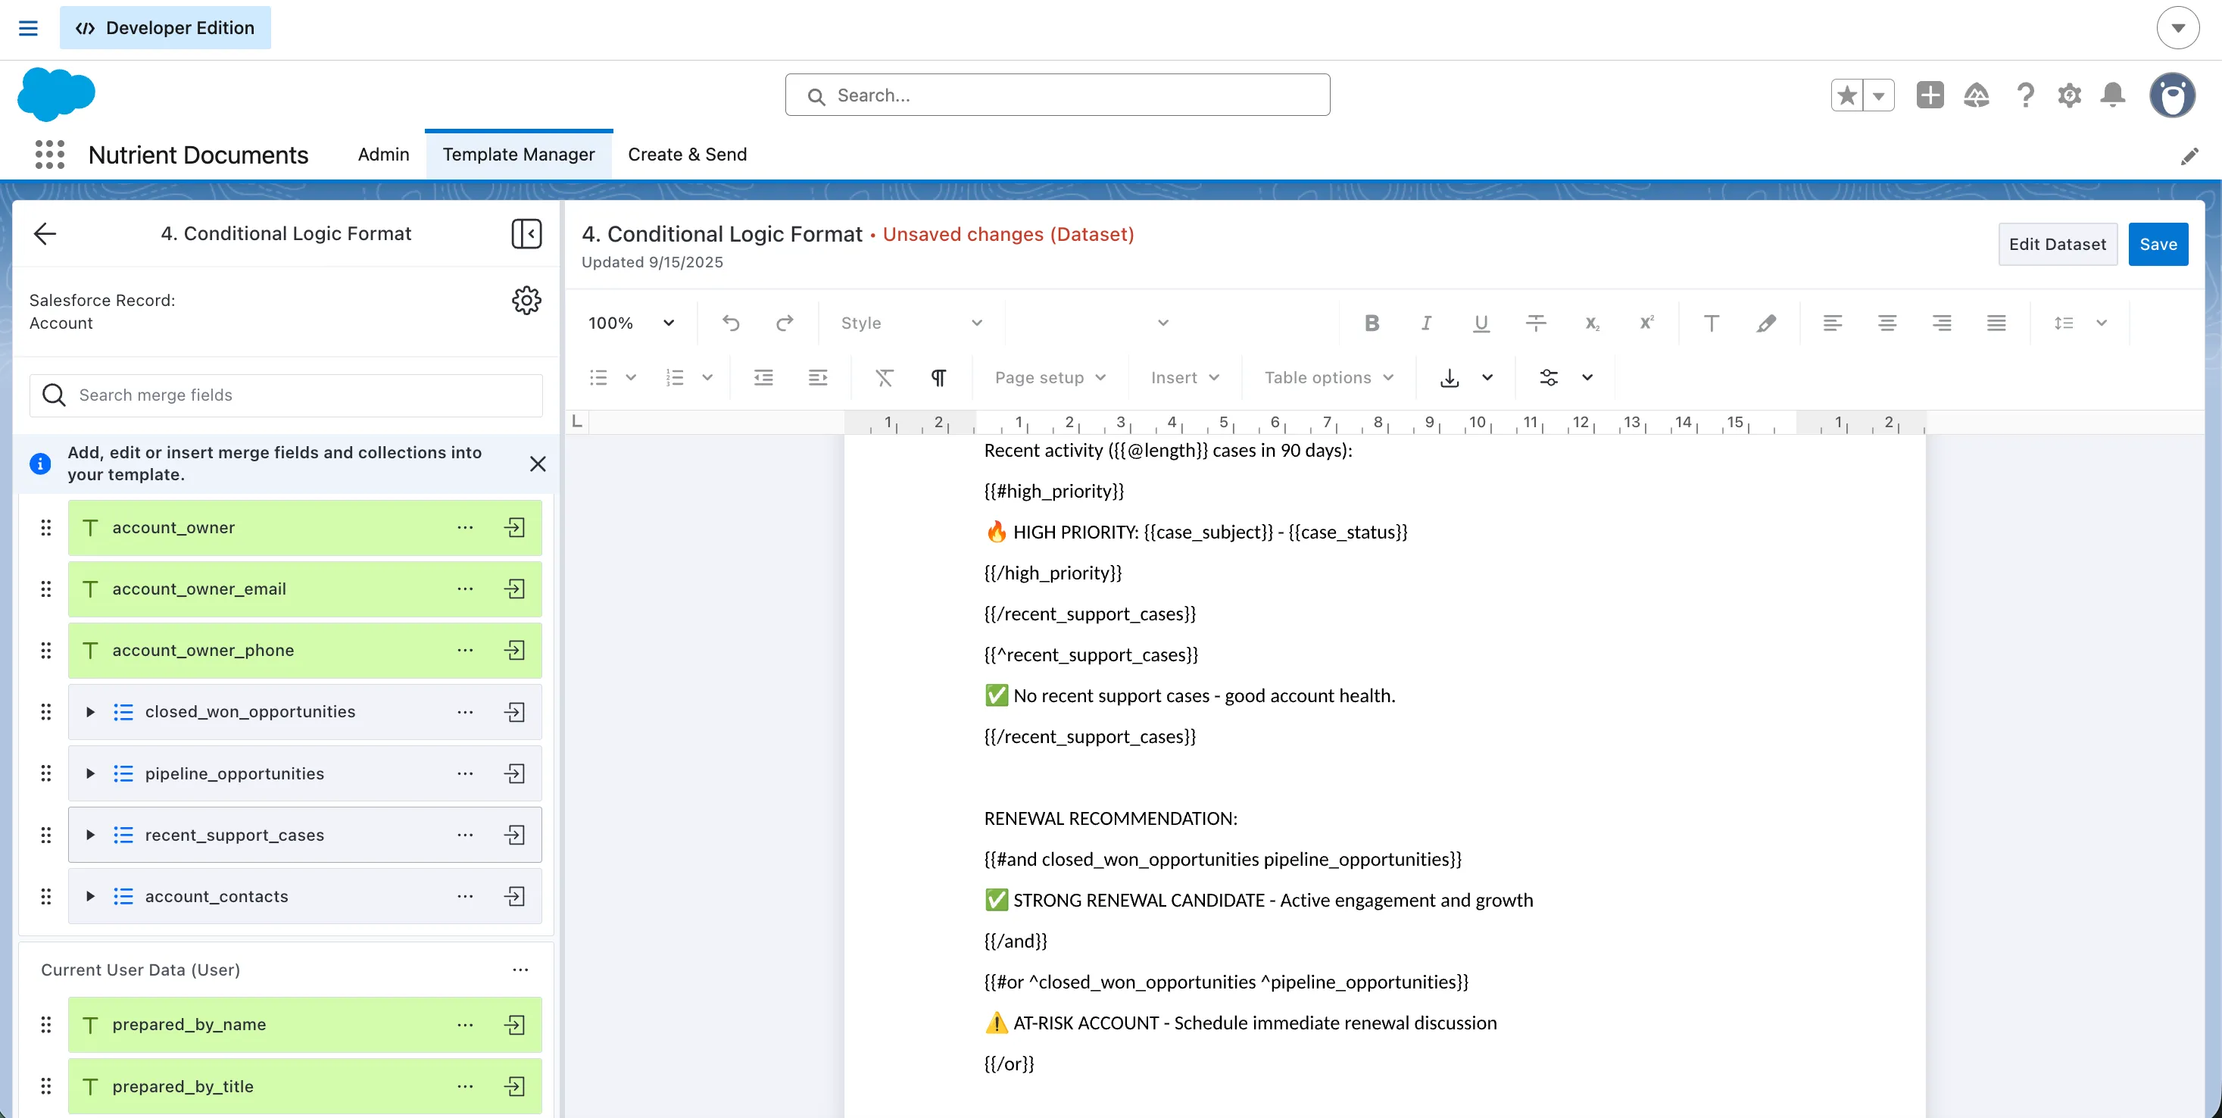Open the Style dropdown
The width and height of the screenshot is (2222, 1118).
pyautogui.click(x=912, y=323)
